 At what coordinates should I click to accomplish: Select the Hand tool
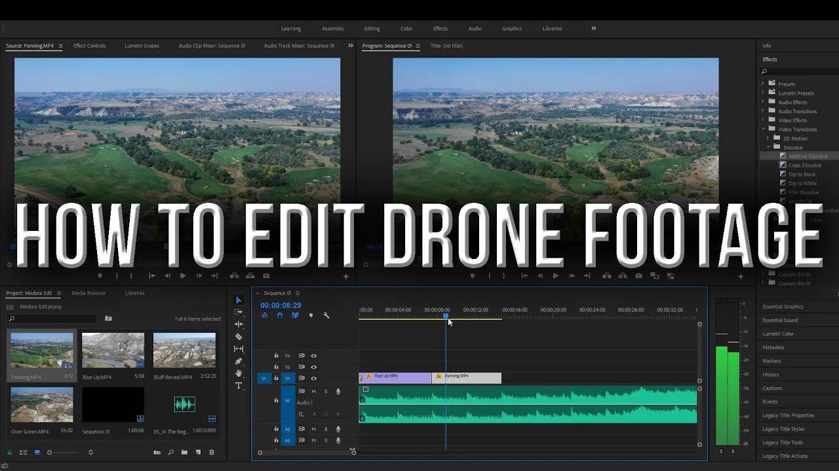[x=239, y=374]
